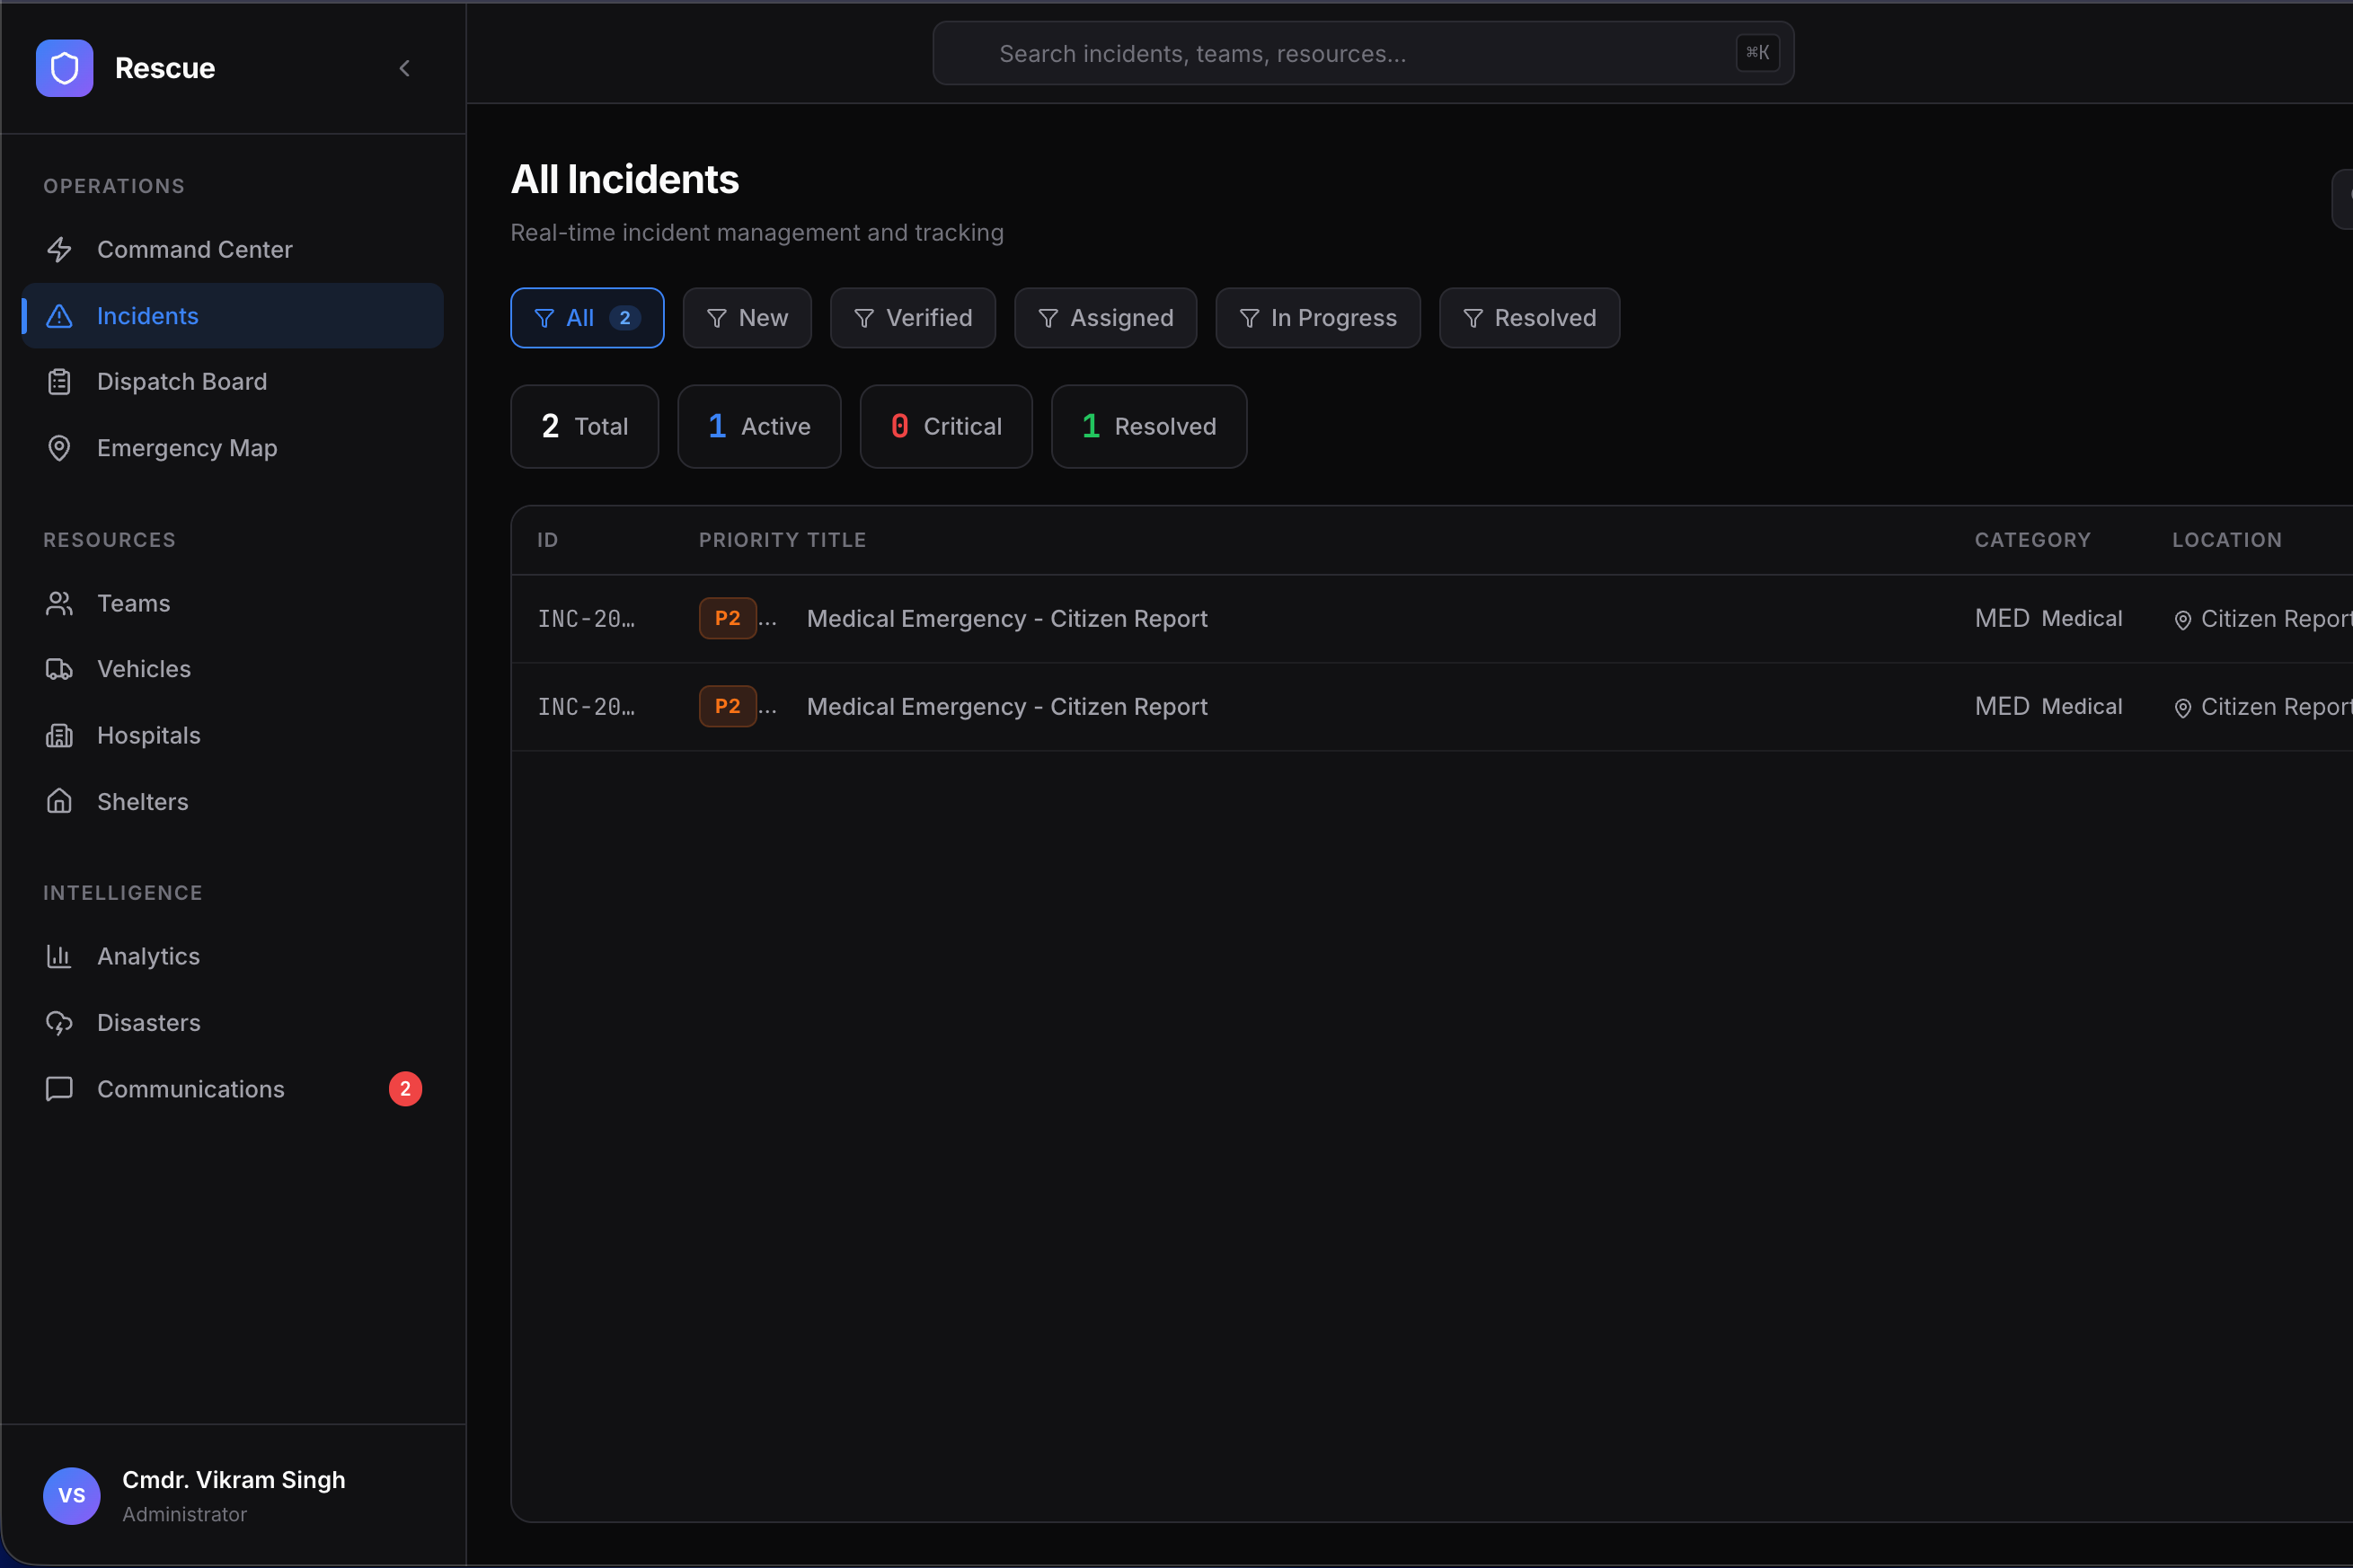Filter incidents by Verified status
2353x1568 pixels.
pyautogui.click(x=913, y=318)
